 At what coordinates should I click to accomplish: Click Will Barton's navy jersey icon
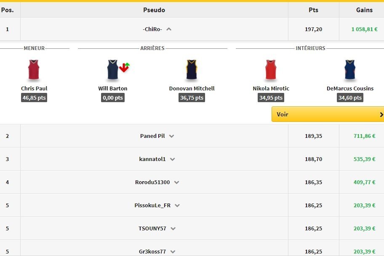[112, 70]
